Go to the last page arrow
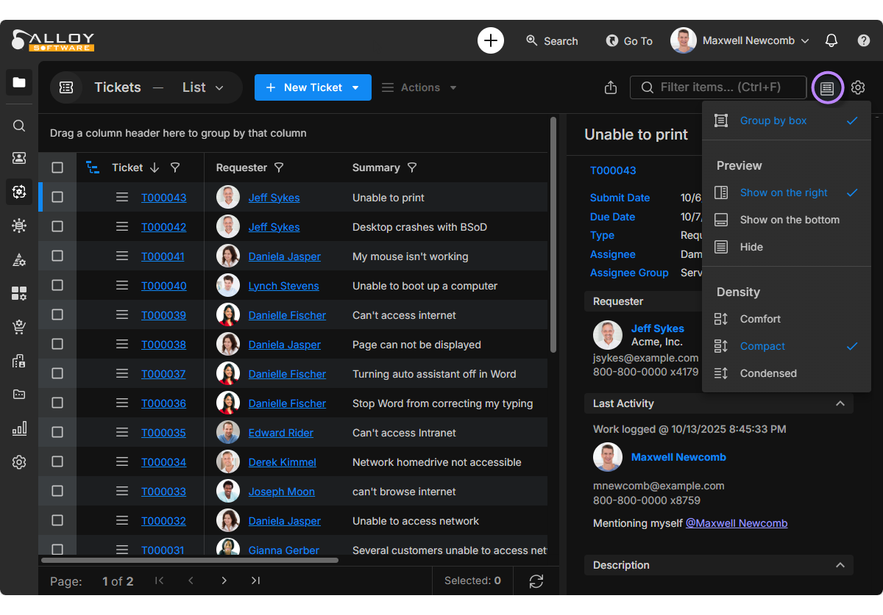883x615 pixels. (255, 581)
